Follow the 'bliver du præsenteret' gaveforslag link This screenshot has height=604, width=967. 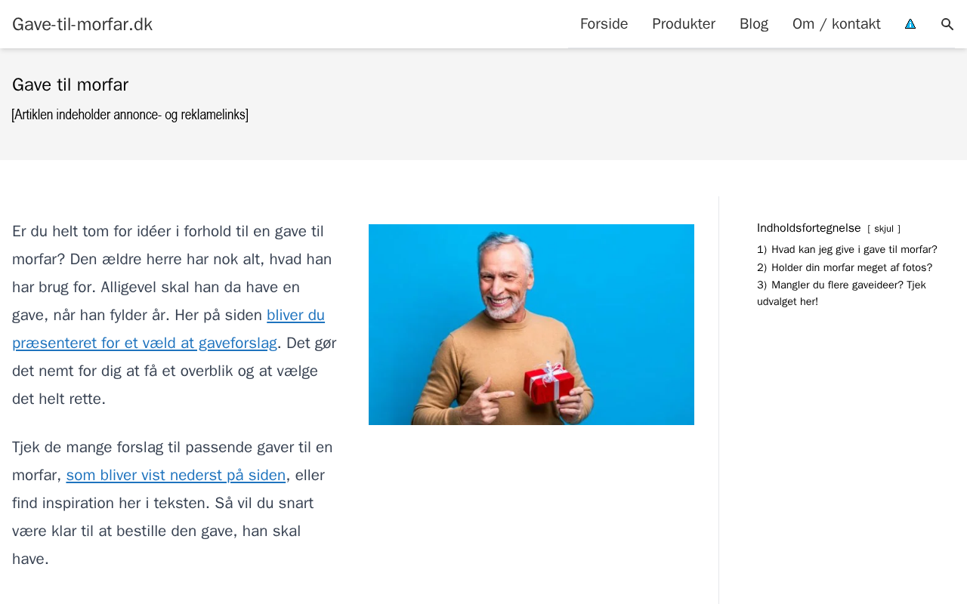point(168,329)
